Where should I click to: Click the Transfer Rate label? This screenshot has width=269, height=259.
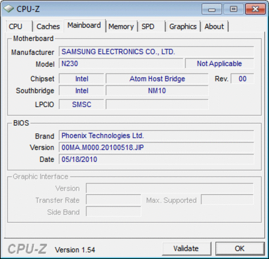click(x=57, y=200)
